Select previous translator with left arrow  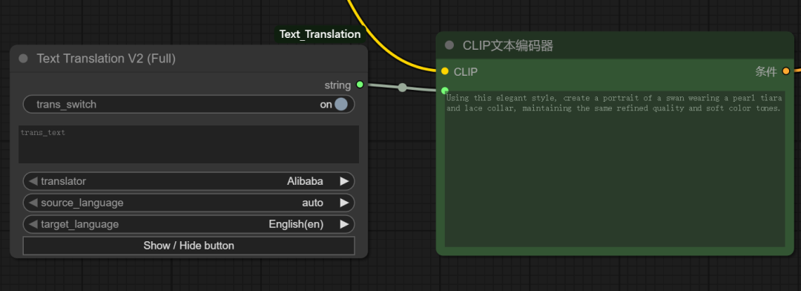pyautogui.click(x=33, y=181)
